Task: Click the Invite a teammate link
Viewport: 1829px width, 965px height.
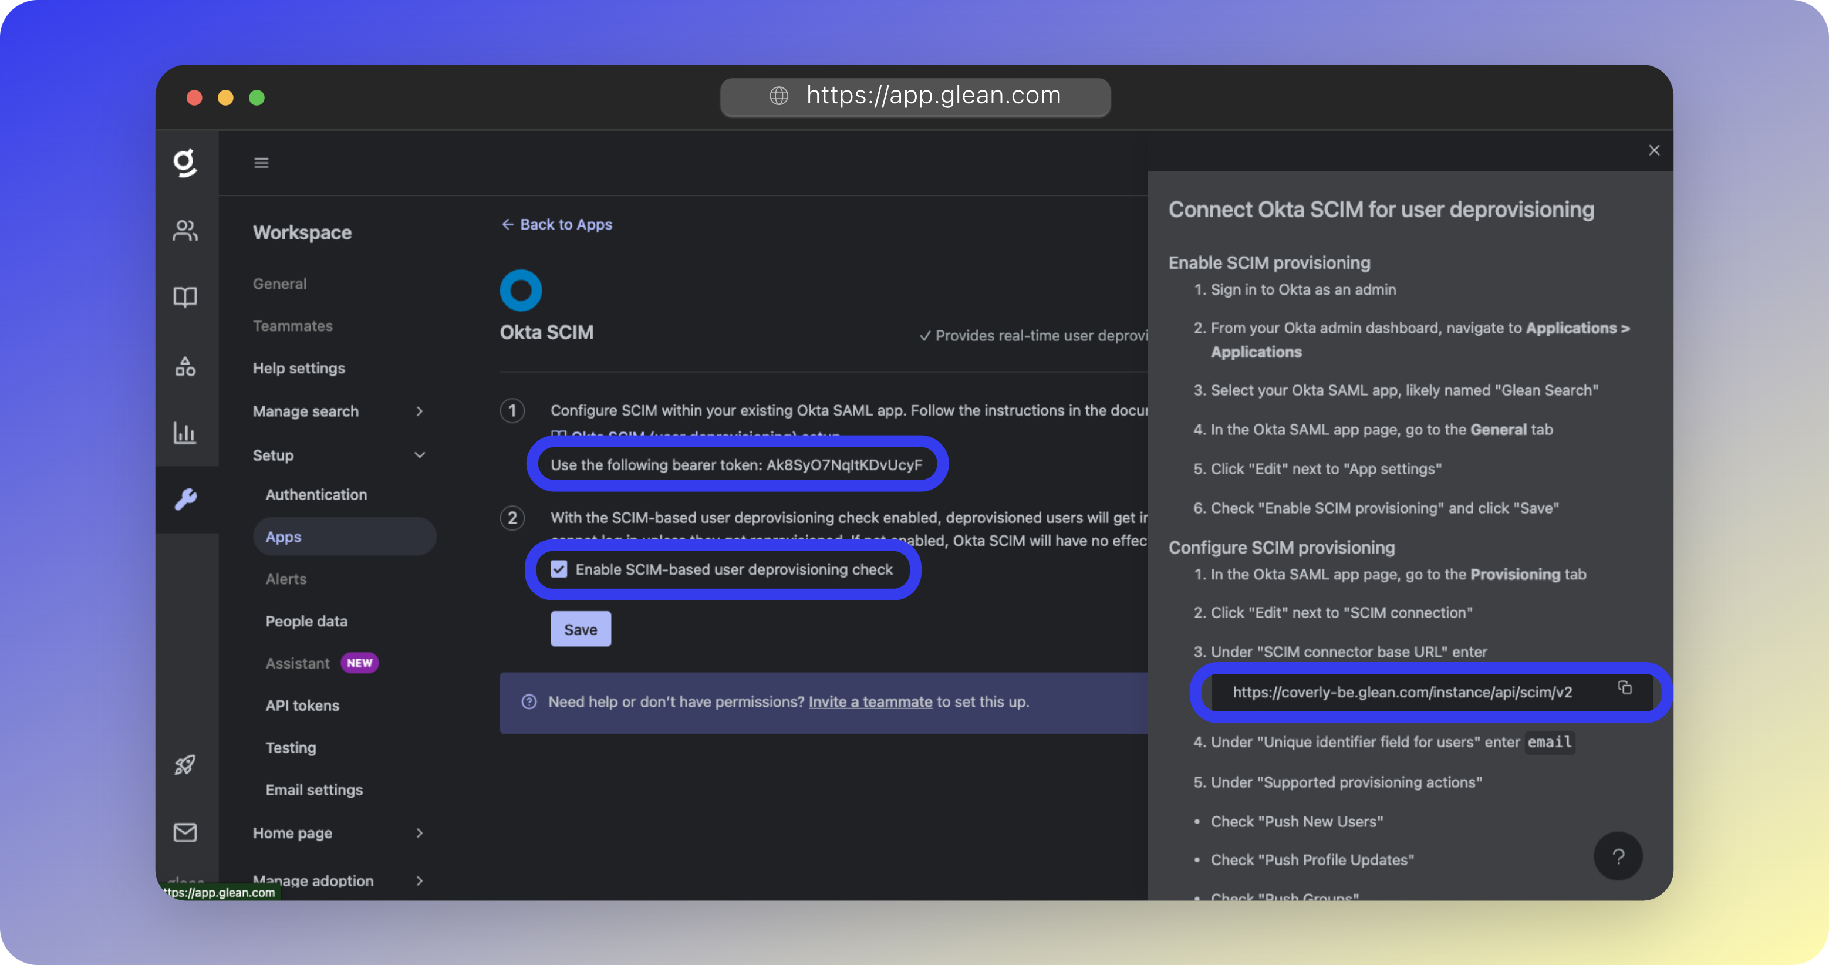Action: pos(870,701)
